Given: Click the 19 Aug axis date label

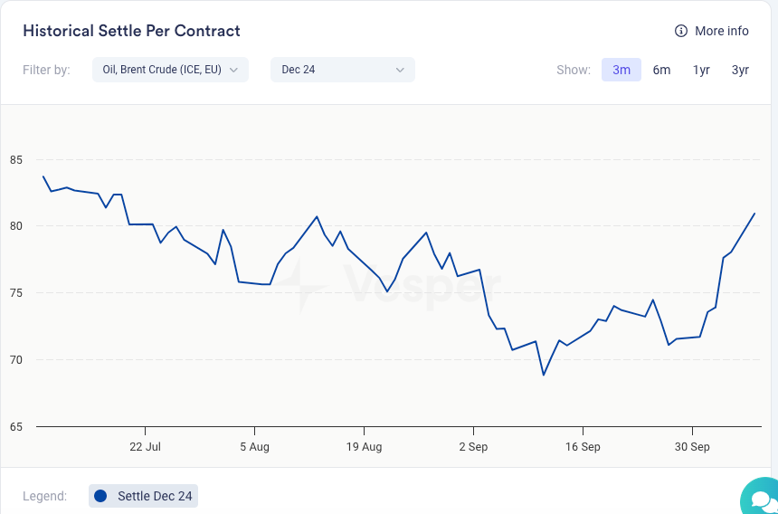Looking at the screenshot, I should 364,446.
